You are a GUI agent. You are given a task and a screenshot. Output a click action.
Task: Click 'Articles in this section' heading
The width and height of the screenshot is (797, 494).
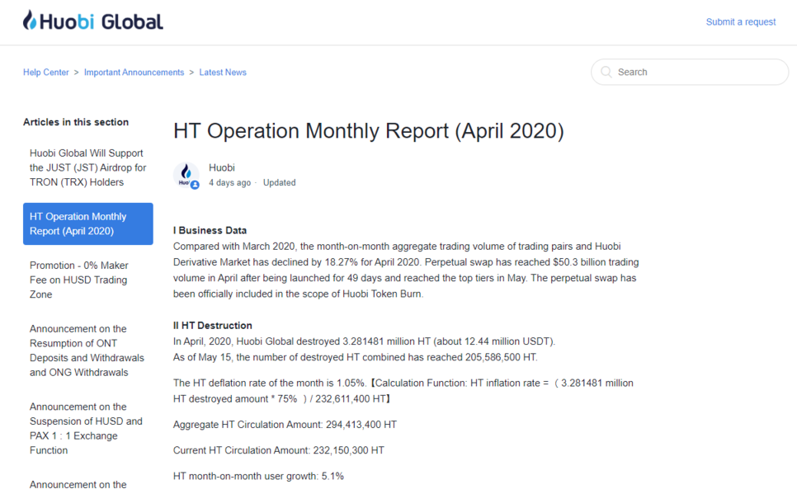pos(76,122)
